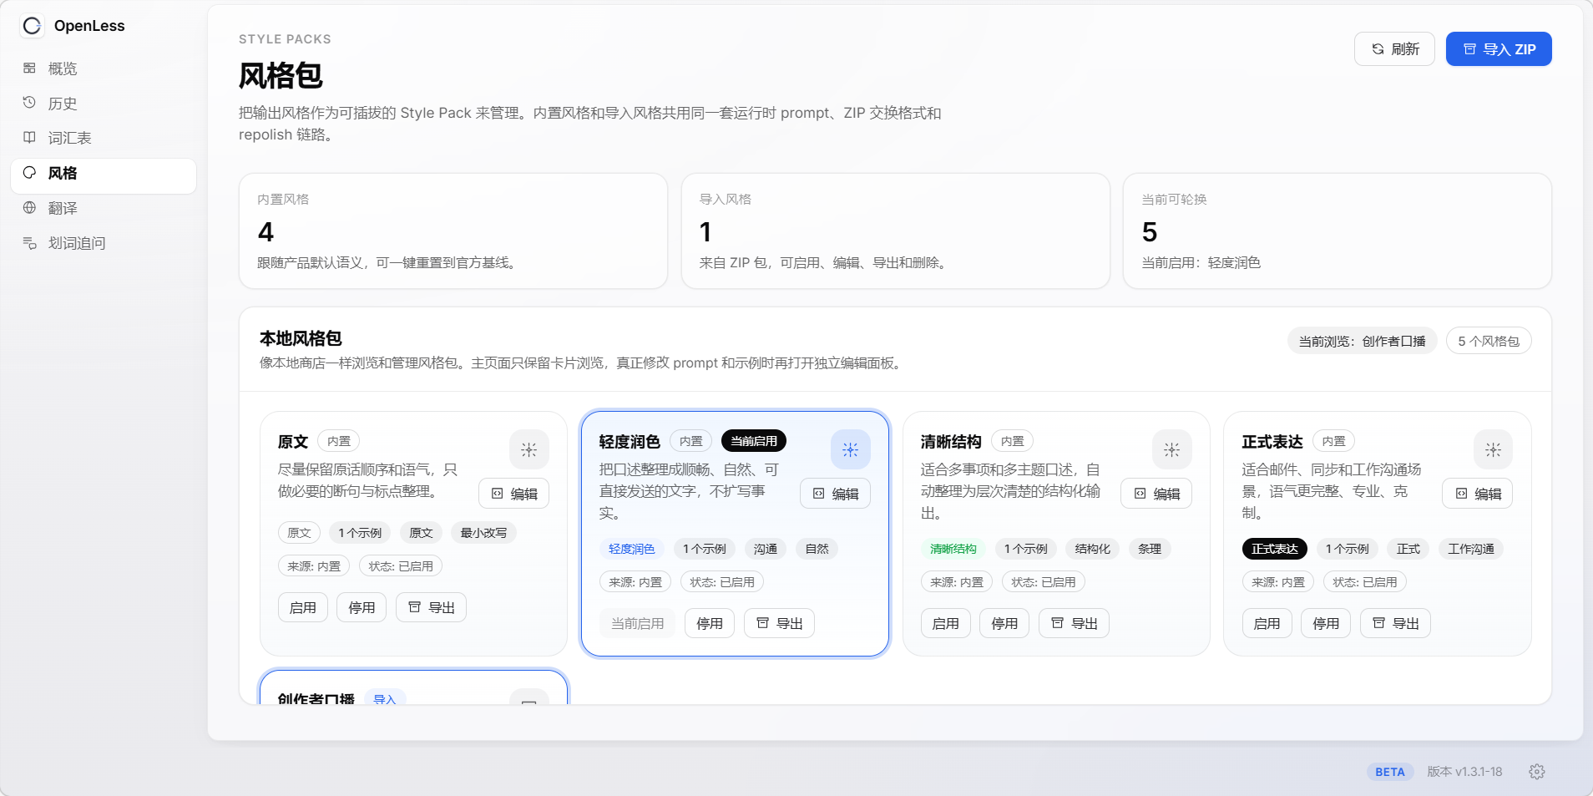Disable the 正式表达 style with 停用
The width and height of the screenshot is (1593, 796).
[x=1326, y=623]
